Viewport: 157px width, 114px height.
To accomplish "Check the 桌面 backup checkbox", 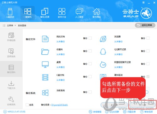I will pyautogui.click(x=90, y=64).
